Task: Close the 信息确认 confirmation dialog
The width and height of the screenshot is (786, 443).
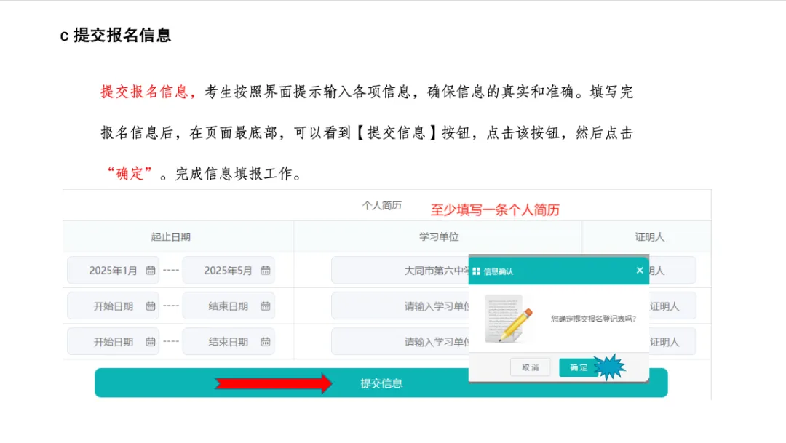Action: pos(640,270)
